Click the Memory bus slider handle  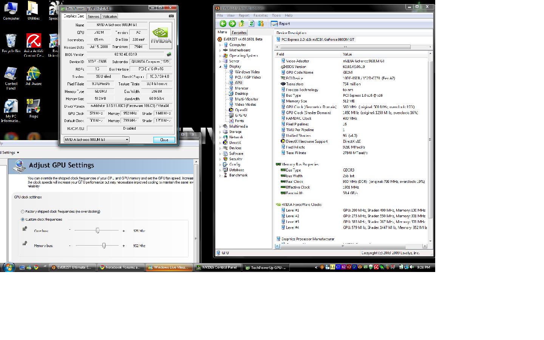(x=104, y=246)
